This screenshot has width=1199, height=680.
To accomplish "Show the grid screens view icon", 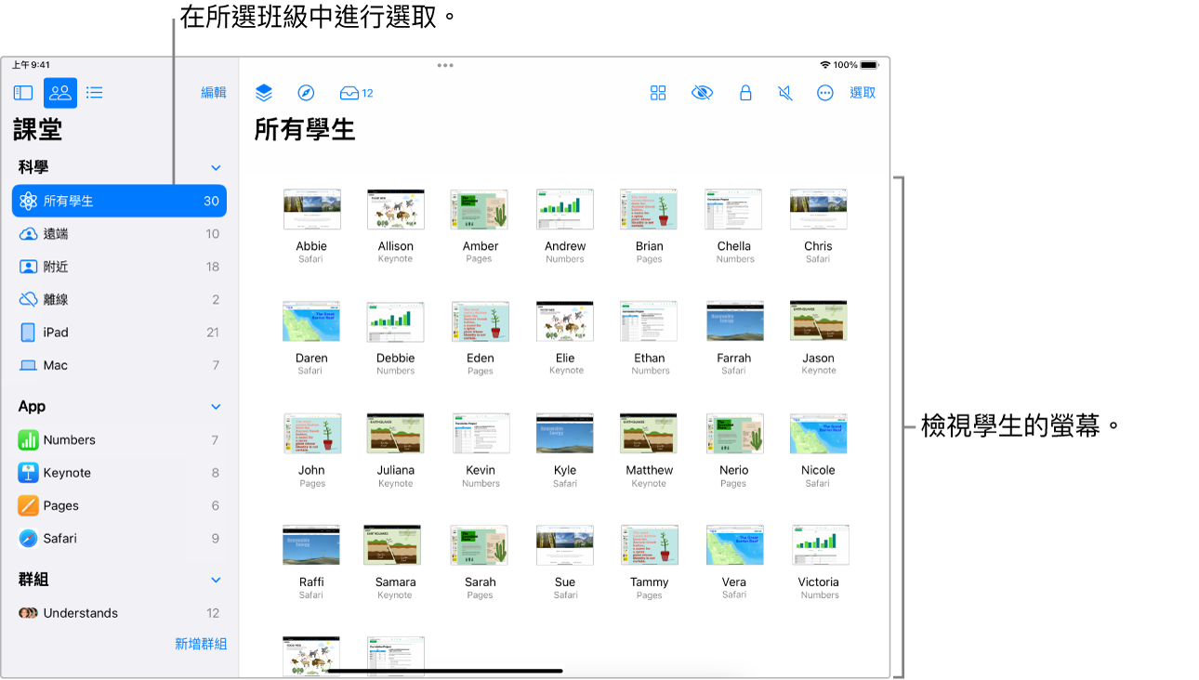I will 658,93.
